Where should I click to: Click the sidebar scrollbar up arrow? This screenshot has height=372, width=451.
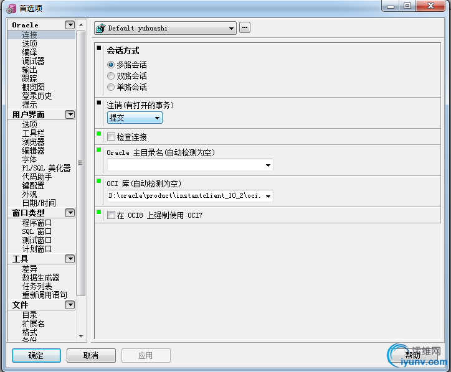click(82, 25)
